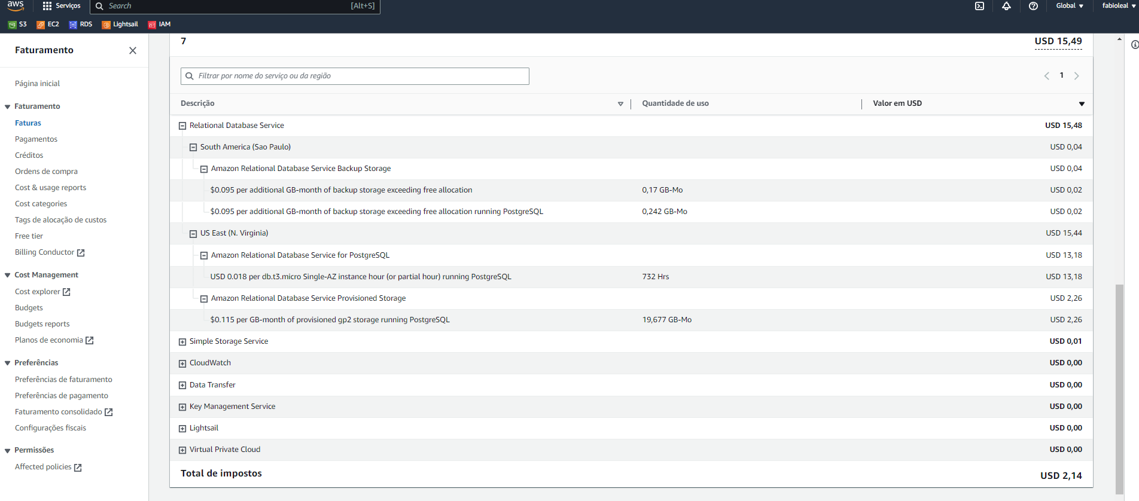Collapse Faturamento sidebar section
This screenshot has width=1139, height=501.
(x=8, y=107)
